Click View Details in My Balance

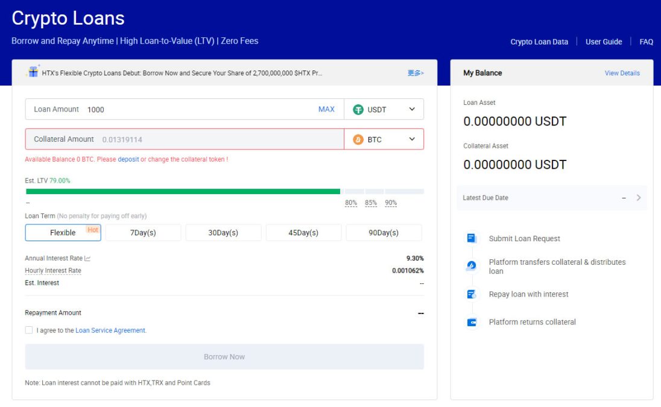(x=622, y=73)
